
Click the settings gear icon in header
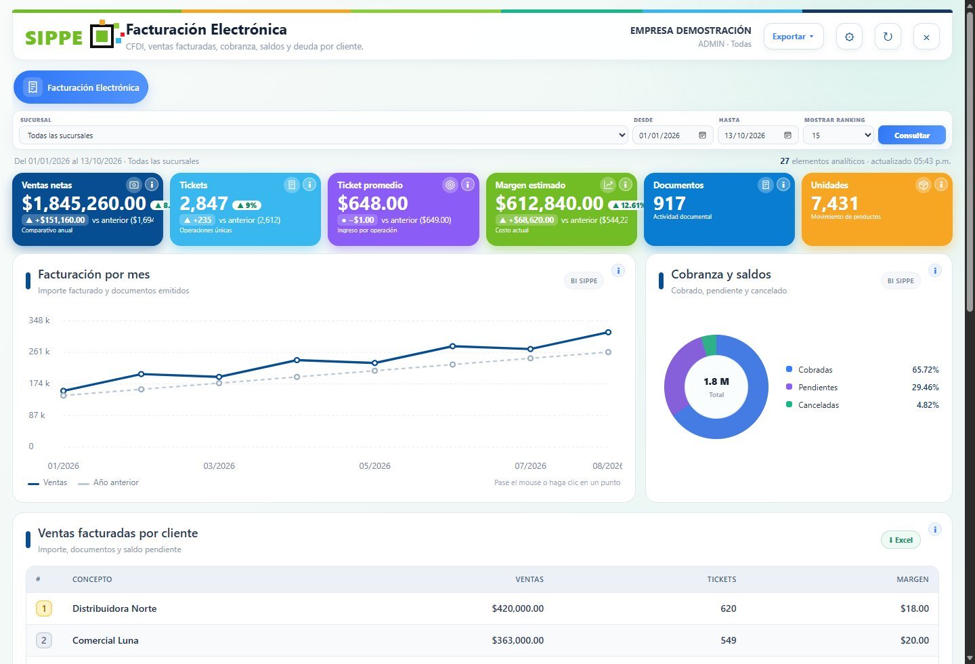(849, 37)
